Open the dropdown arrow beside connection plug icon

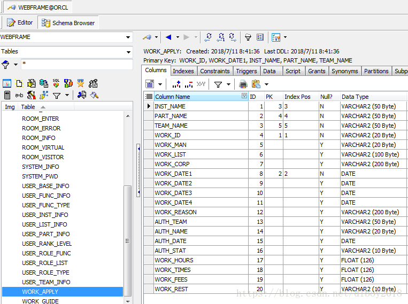(156, 37)
